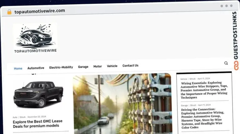240x134 pixels.
Task: Click the Auto category tag under the truck
Action: coord(15,117)
